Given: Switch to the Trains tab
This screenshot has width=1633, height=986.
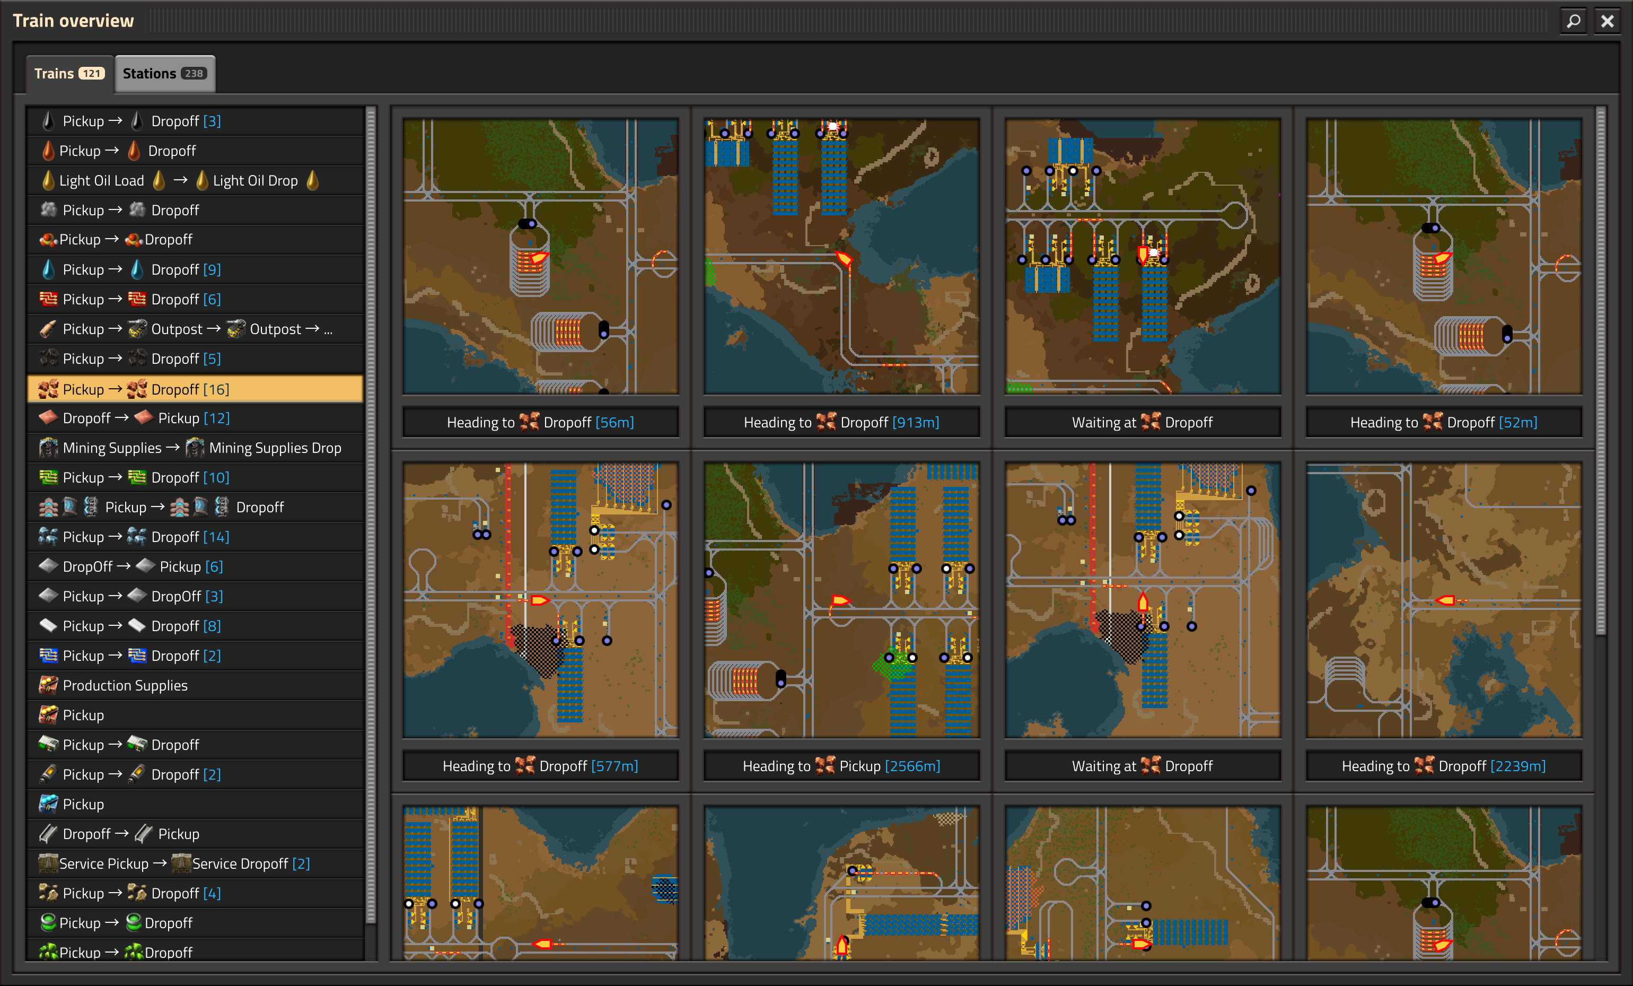Looking at the screenshot, I should 69,74.
